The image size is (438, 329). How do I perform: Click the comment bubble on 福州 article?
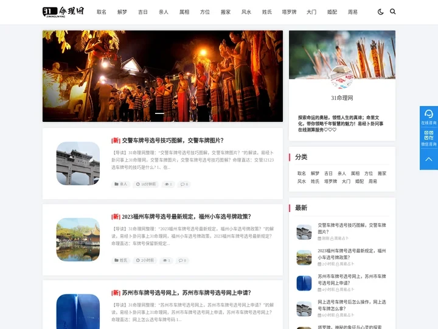coord(182,260)
